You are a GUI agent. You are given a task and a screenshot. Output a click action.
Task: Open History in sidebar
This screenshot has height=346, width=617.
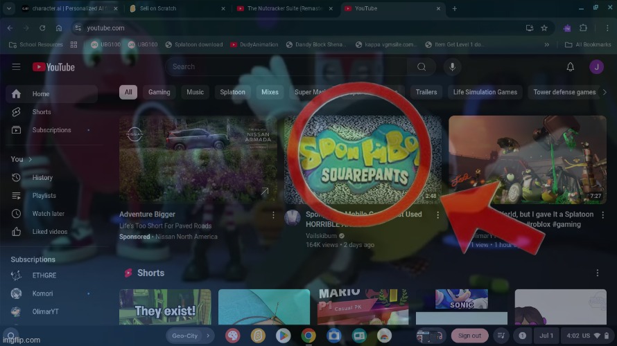51,178
